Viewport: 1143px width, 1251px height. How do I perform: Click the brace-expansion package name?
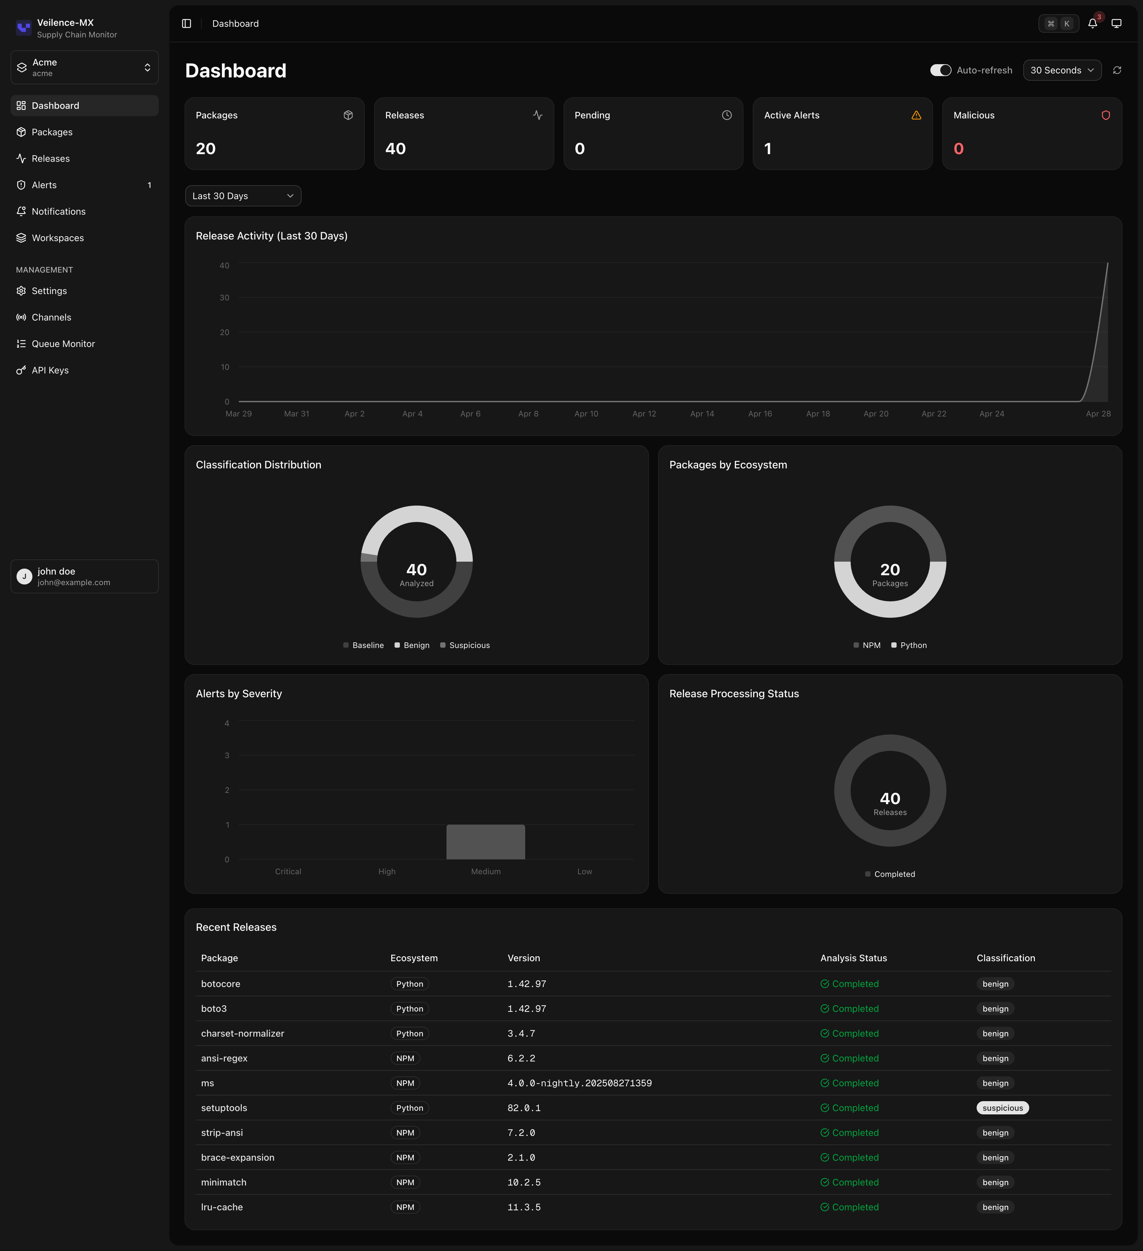point(238,1158)
